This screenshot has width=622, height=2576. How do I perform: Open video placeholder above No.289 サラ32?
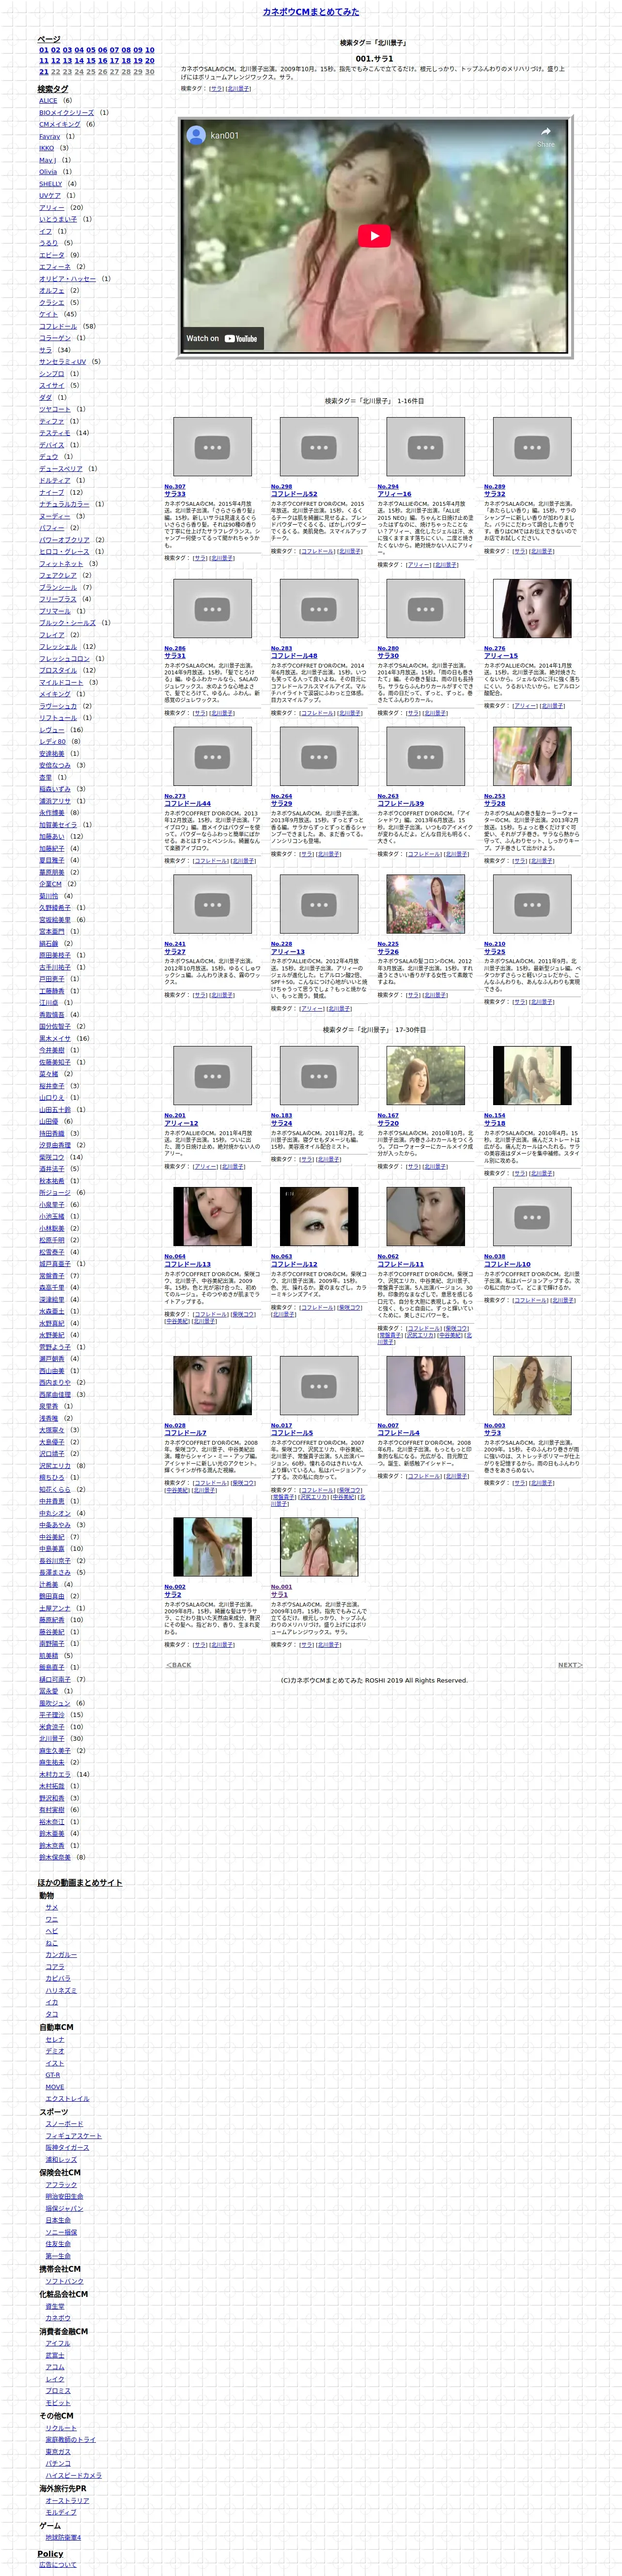coord(532,447)
